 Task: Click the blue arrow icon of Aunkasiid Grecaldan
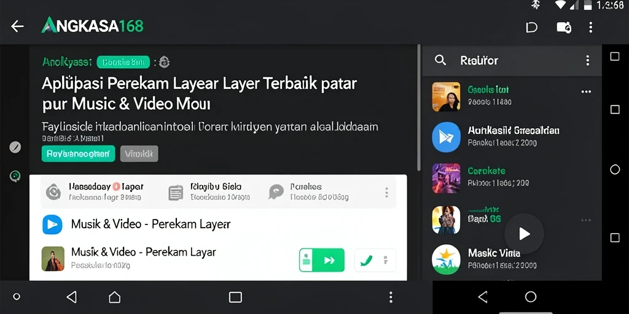tap(446, 137)
